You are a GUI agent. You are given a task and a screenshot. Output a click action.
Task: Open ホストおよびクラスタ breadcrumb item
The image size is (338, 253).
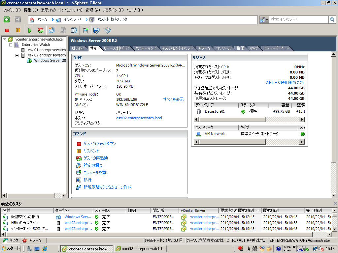click(x=112, y=19)
